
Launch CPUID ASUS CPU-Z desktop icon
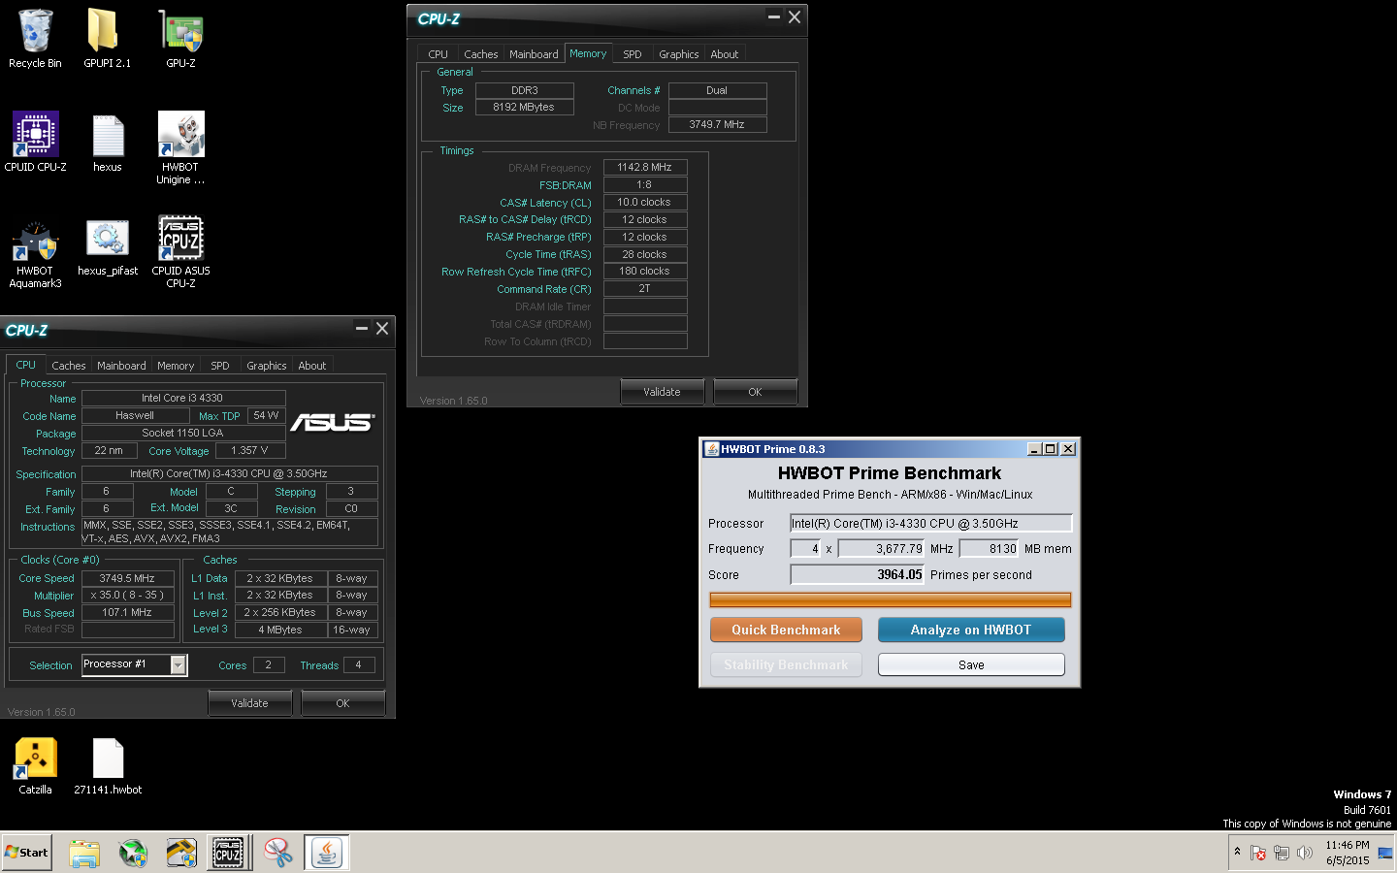180,252
